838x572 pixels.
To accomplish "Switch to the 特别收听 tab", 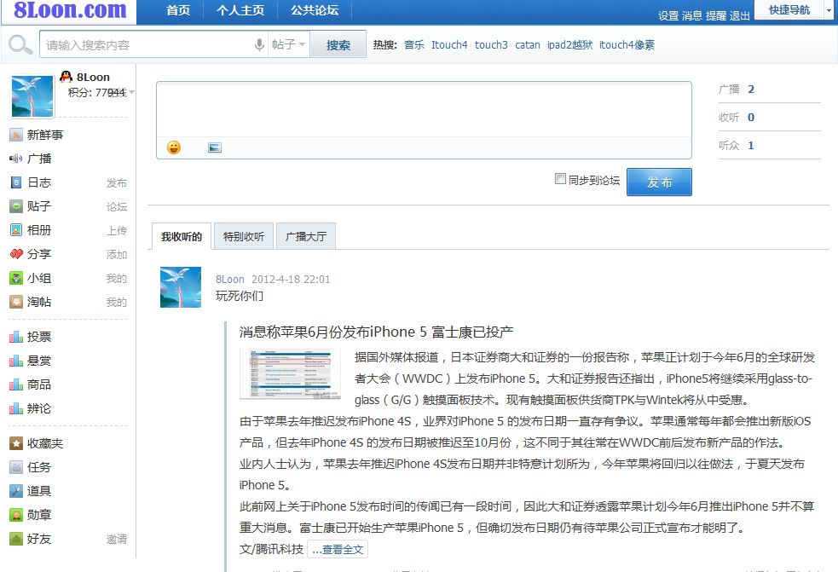I will click(244, 236).
